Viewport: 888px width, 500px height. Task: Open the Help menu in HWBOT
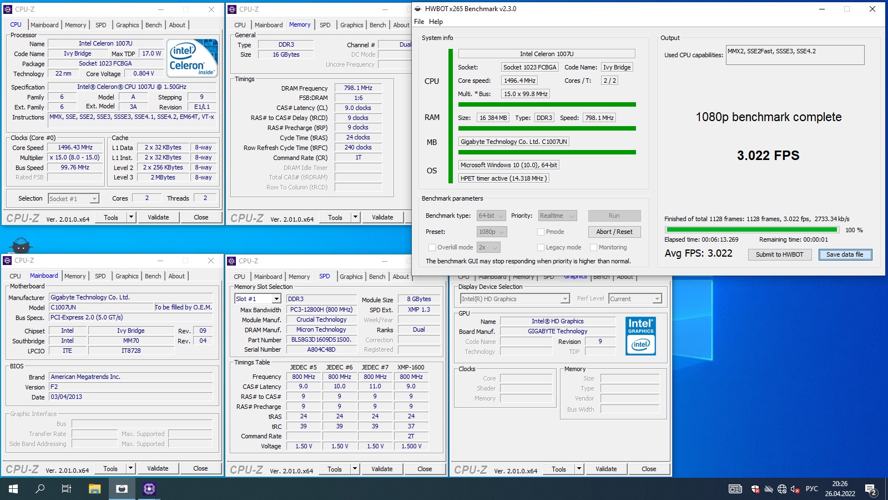pyautogui.click(x=436, y=22)
